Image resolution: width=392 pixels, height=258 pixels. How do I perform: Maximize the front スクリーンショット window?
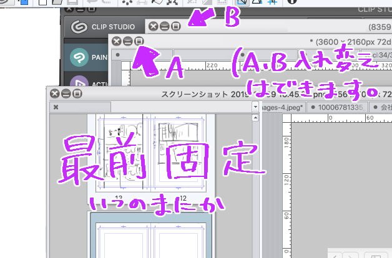pos(77,94)
